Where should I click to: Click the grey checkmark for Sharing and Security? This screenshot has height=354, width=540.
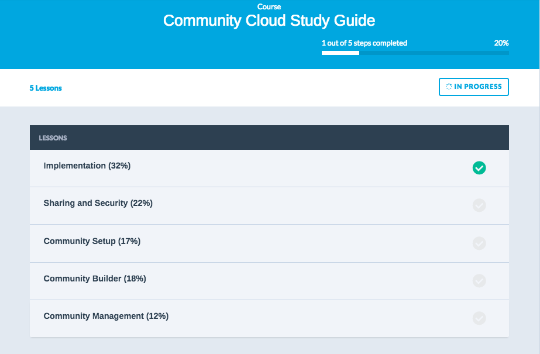pyautogui.click(x=479, y=205)
